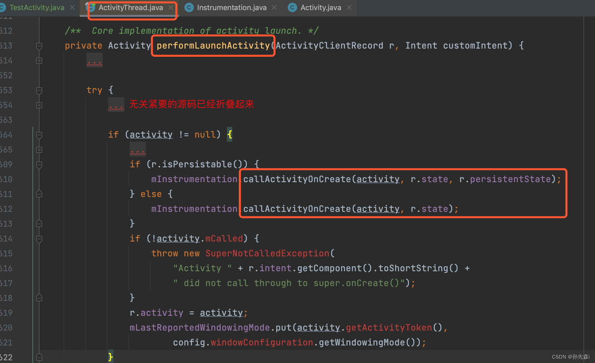Image resolution: width=595 pixels, height=363 pixels.
Task: Click the mCalled field reference
Action: [x=224, y=239]
